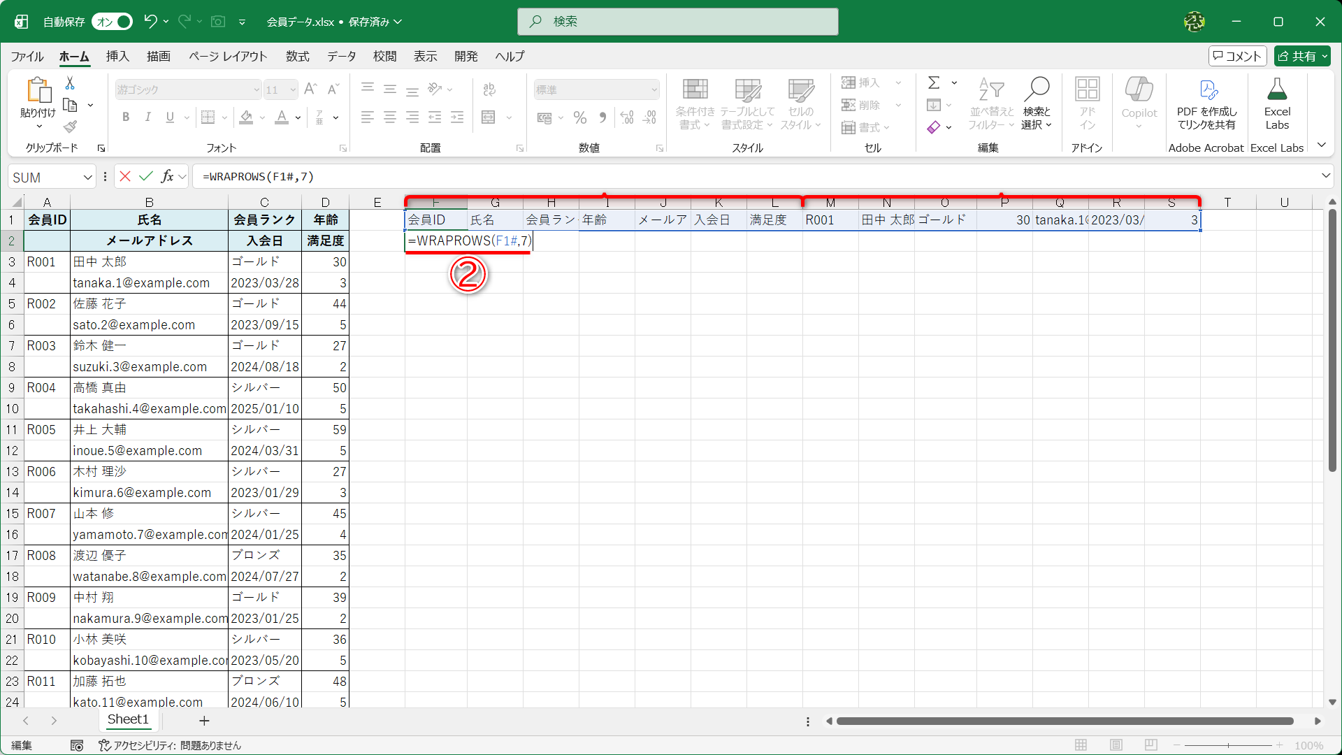Open 条件付き書式 (conditional formatting)
Viewport: 1342px width, 755px height.
pos(694,103)
